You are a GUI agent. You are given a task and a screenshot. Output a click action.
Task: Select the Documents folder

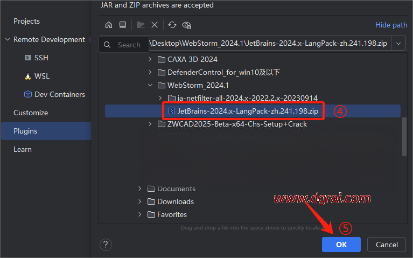(x=176, y=189)
